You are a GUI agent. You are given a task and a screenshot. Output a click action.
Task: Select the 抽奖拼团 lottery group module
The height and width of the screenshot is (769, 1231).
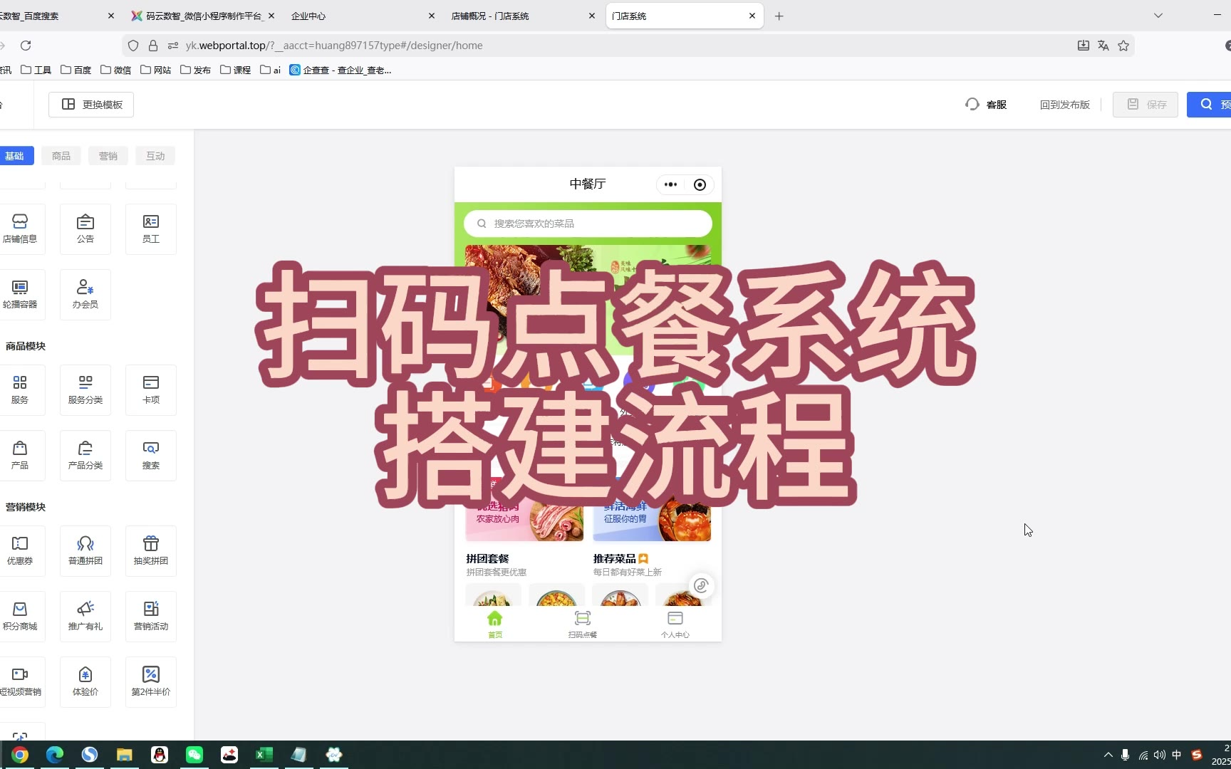pyautogui.click(x=151, y=550)
